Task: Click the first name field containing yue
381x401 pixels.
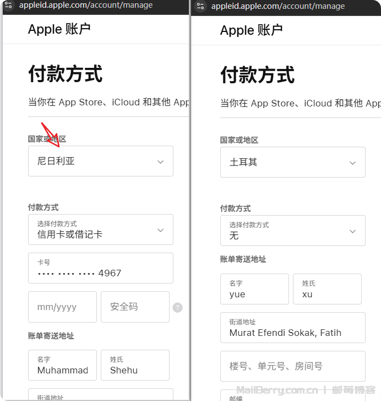Action: pyautogui.click(x=255, y=289)
